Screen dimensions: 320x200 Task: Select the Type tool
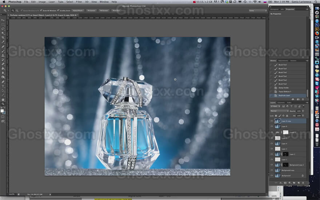coord(3,86)
